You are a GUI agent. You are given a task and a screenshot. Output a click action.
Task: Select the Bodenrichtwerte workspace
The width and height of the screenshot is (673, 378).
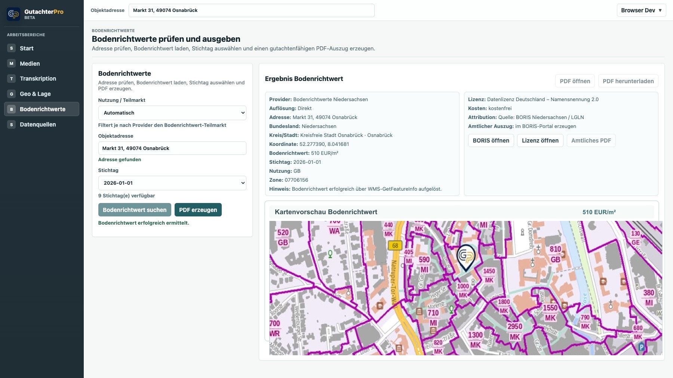[42, 109]
